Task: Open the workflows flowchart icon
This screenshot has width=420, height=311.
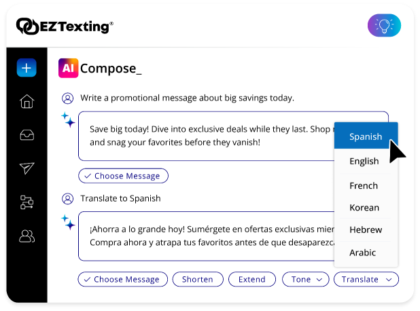Action: point(27,202)
